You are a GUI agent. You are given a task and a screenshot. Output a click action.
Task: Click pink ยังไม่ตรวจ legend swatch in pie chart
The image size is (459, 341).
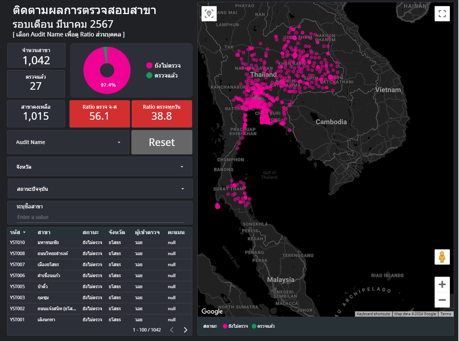coord(149,65)
